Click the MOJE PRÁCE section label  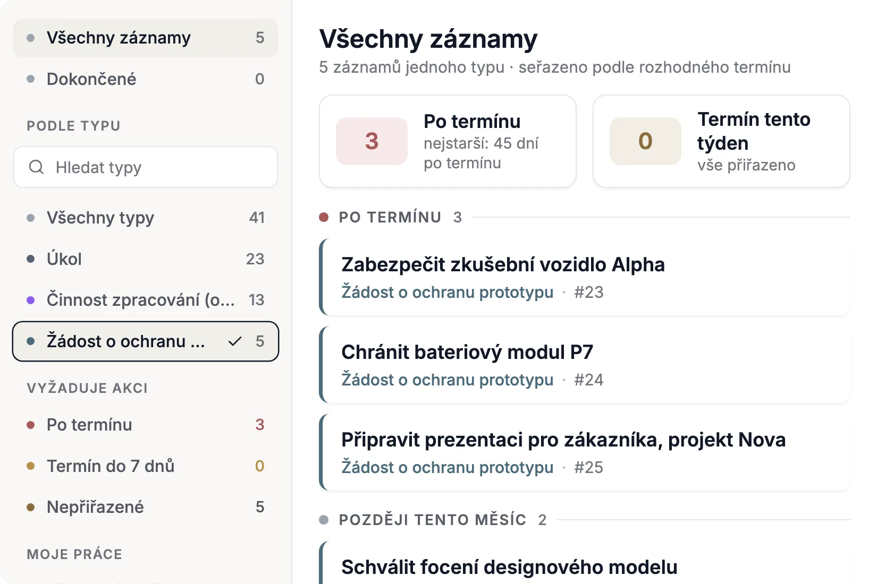click(74, 554)
